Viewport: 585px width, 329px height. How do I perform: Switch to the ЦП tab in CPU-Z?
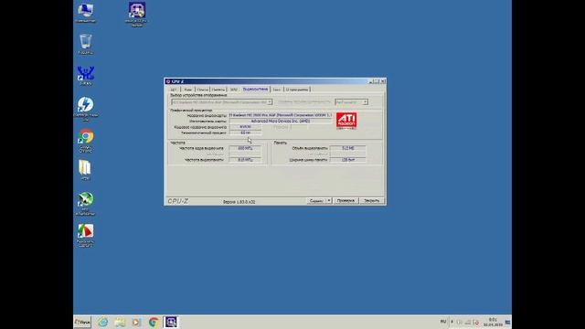coord(174,90)
